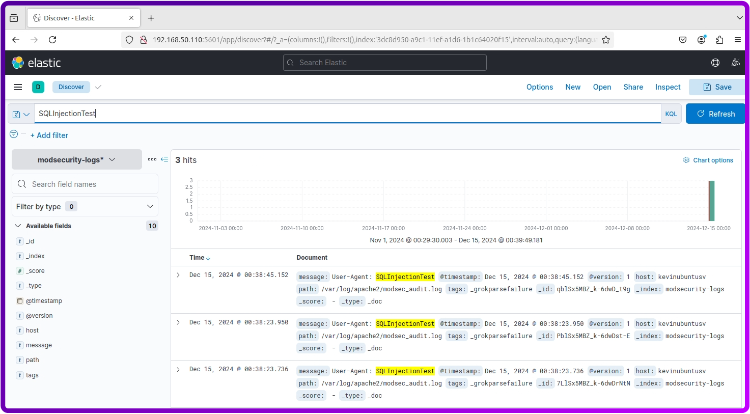The height and width of the screenshot is (414, 750).
Task: Select the @timestamp field
Action: tap(44, 301)
